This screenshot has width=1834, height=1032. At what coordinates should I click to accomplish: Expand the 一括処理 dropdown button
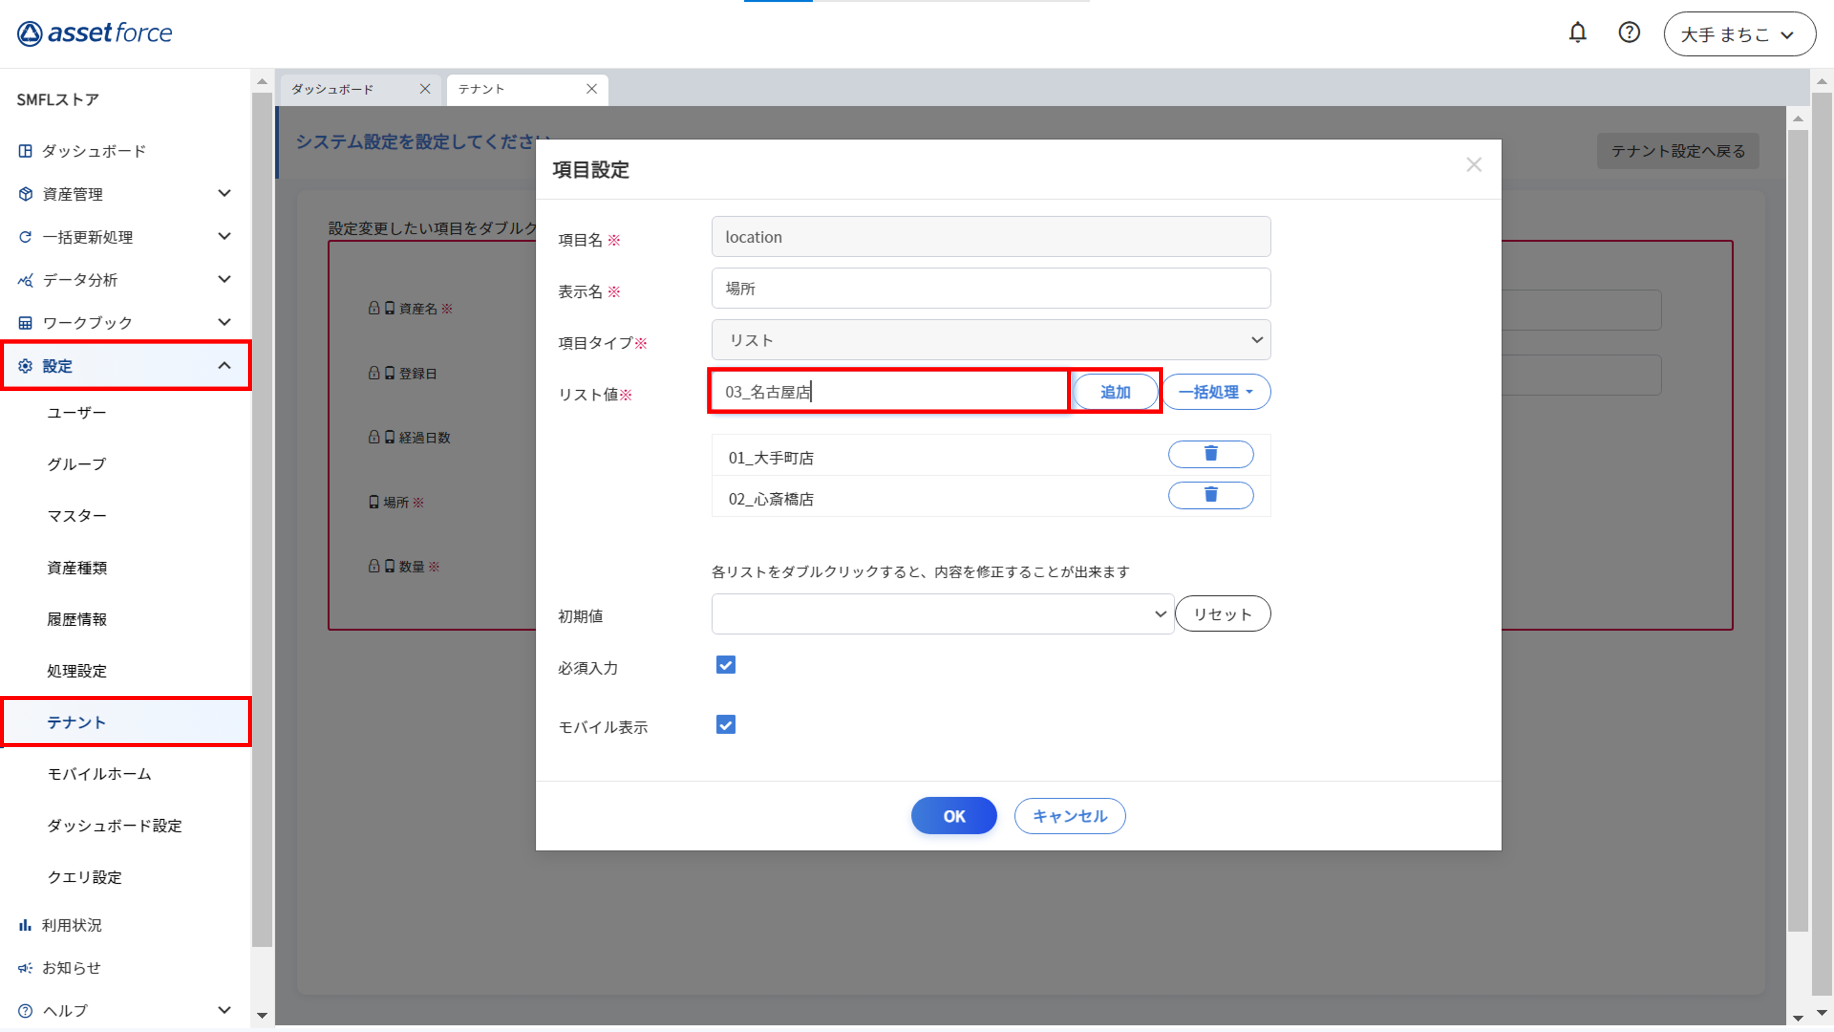click(x=1215, y=392)
